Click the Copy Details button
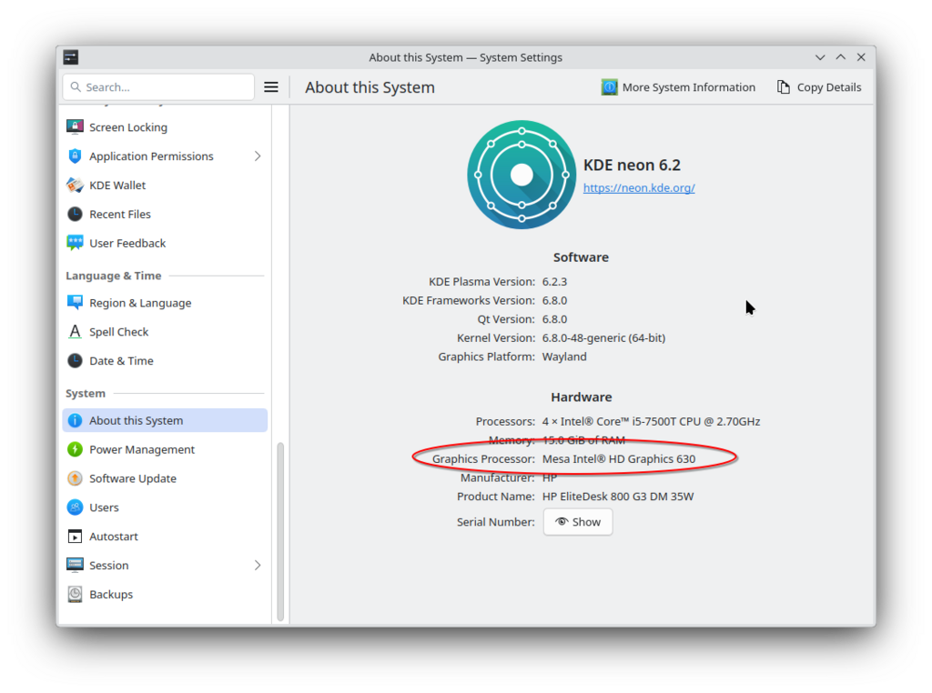The height and width of the screenshot is (693, 932). [819, 87]
